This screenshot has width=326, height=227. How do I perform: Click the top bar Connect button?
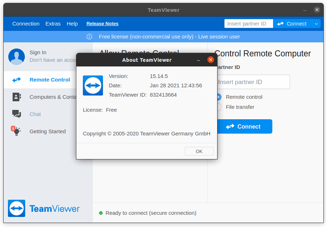pos(292,24)
